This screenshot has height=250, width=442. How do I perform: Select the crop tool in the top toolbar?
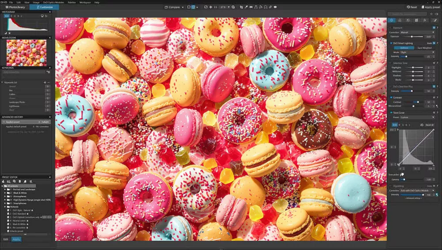tap(240, 7)
